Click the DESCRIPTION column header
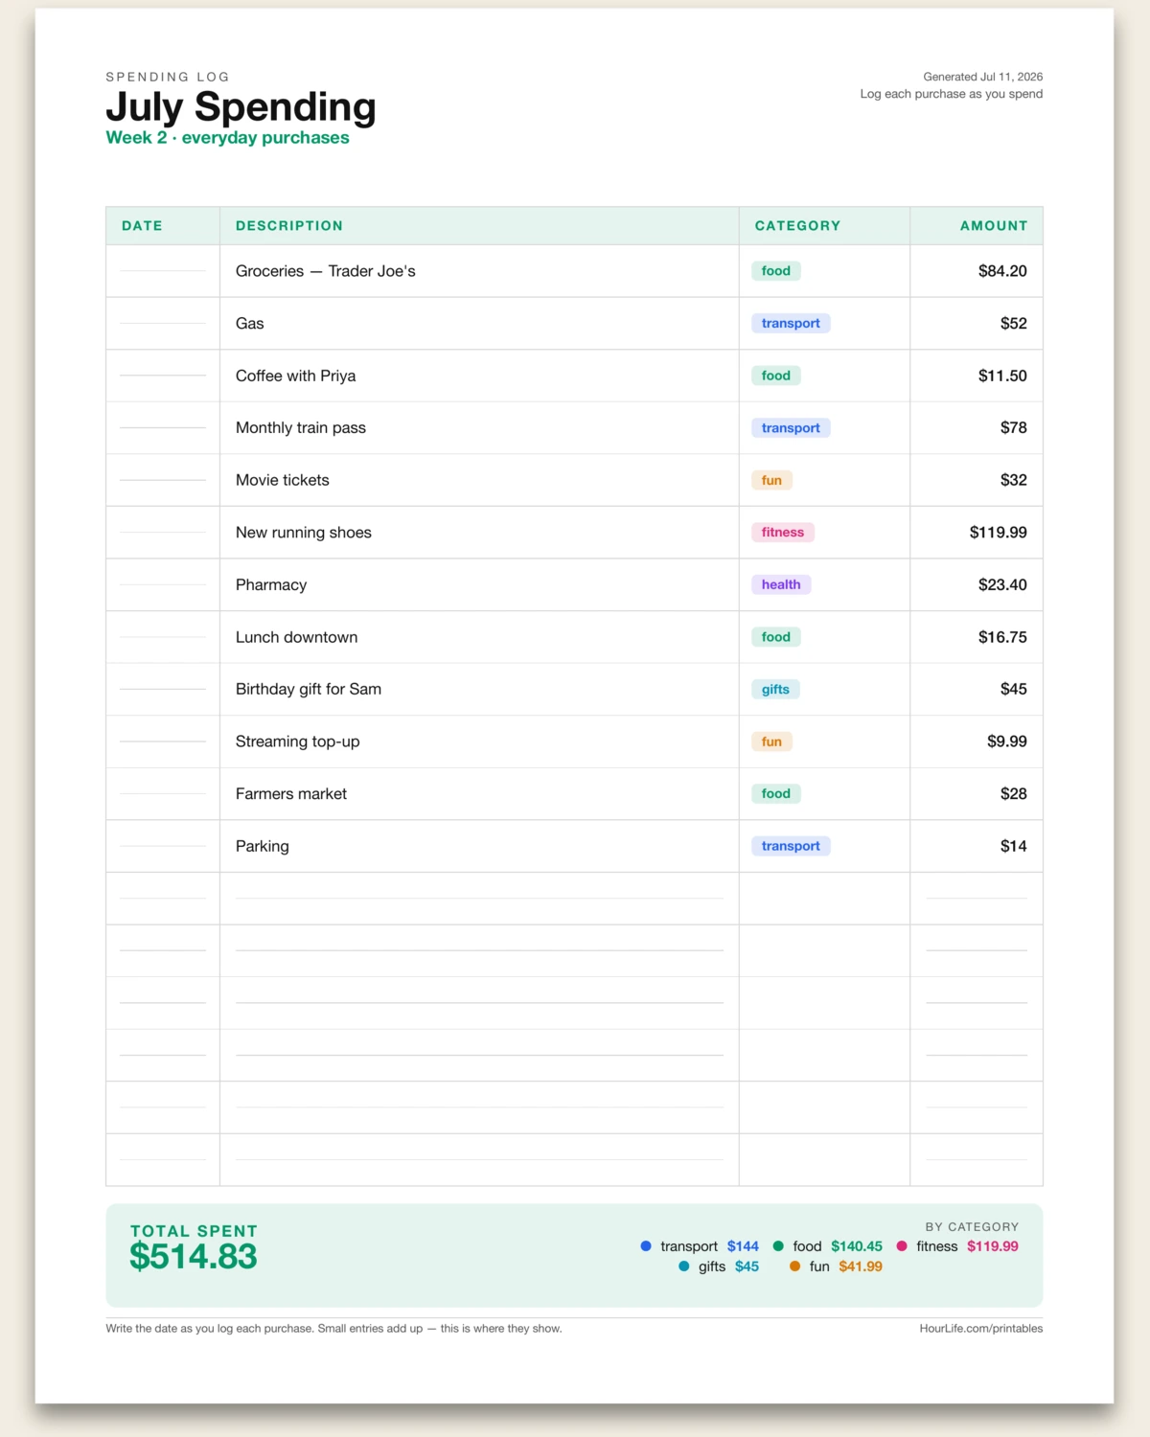1150x1437 pixels. 289,226
